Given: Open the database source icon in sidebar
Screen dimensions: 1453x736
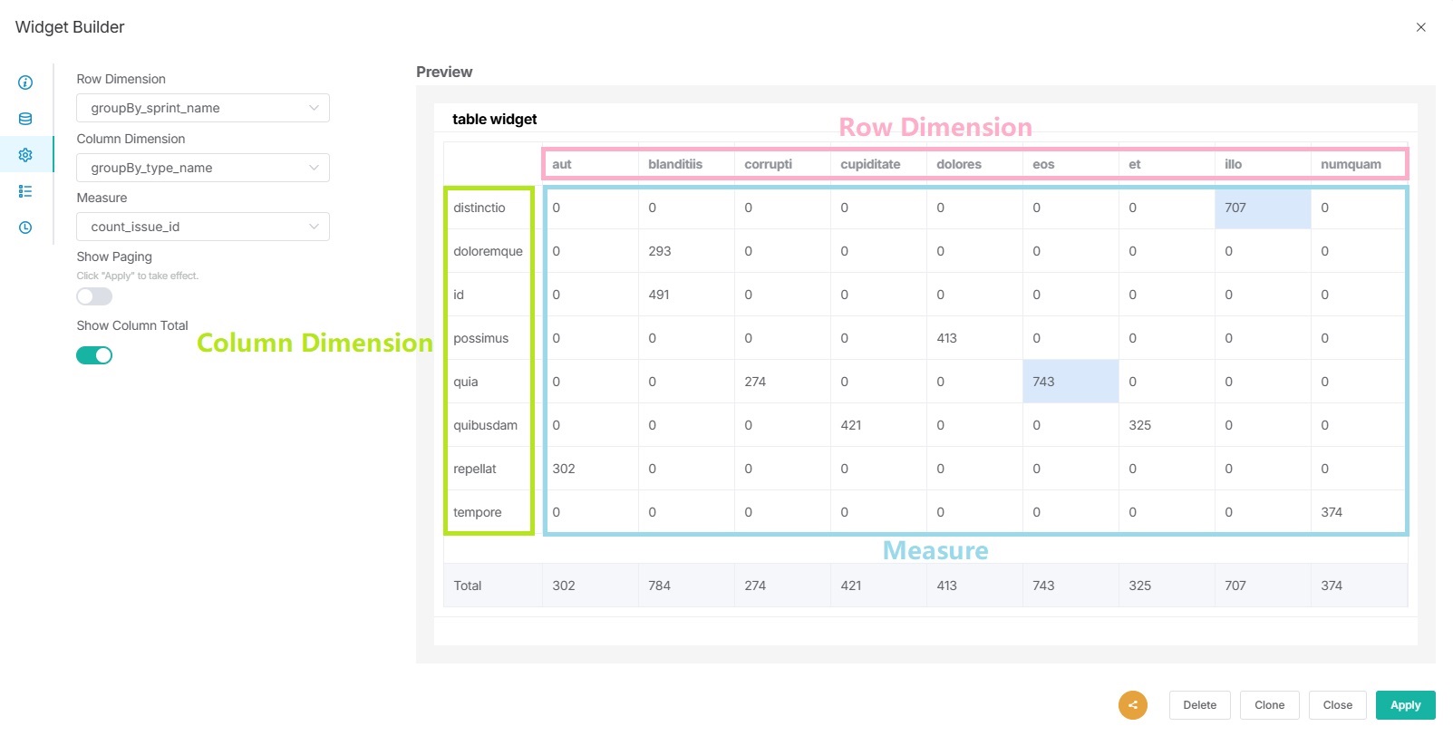Looking at the screenshot, I should (25, 119).
